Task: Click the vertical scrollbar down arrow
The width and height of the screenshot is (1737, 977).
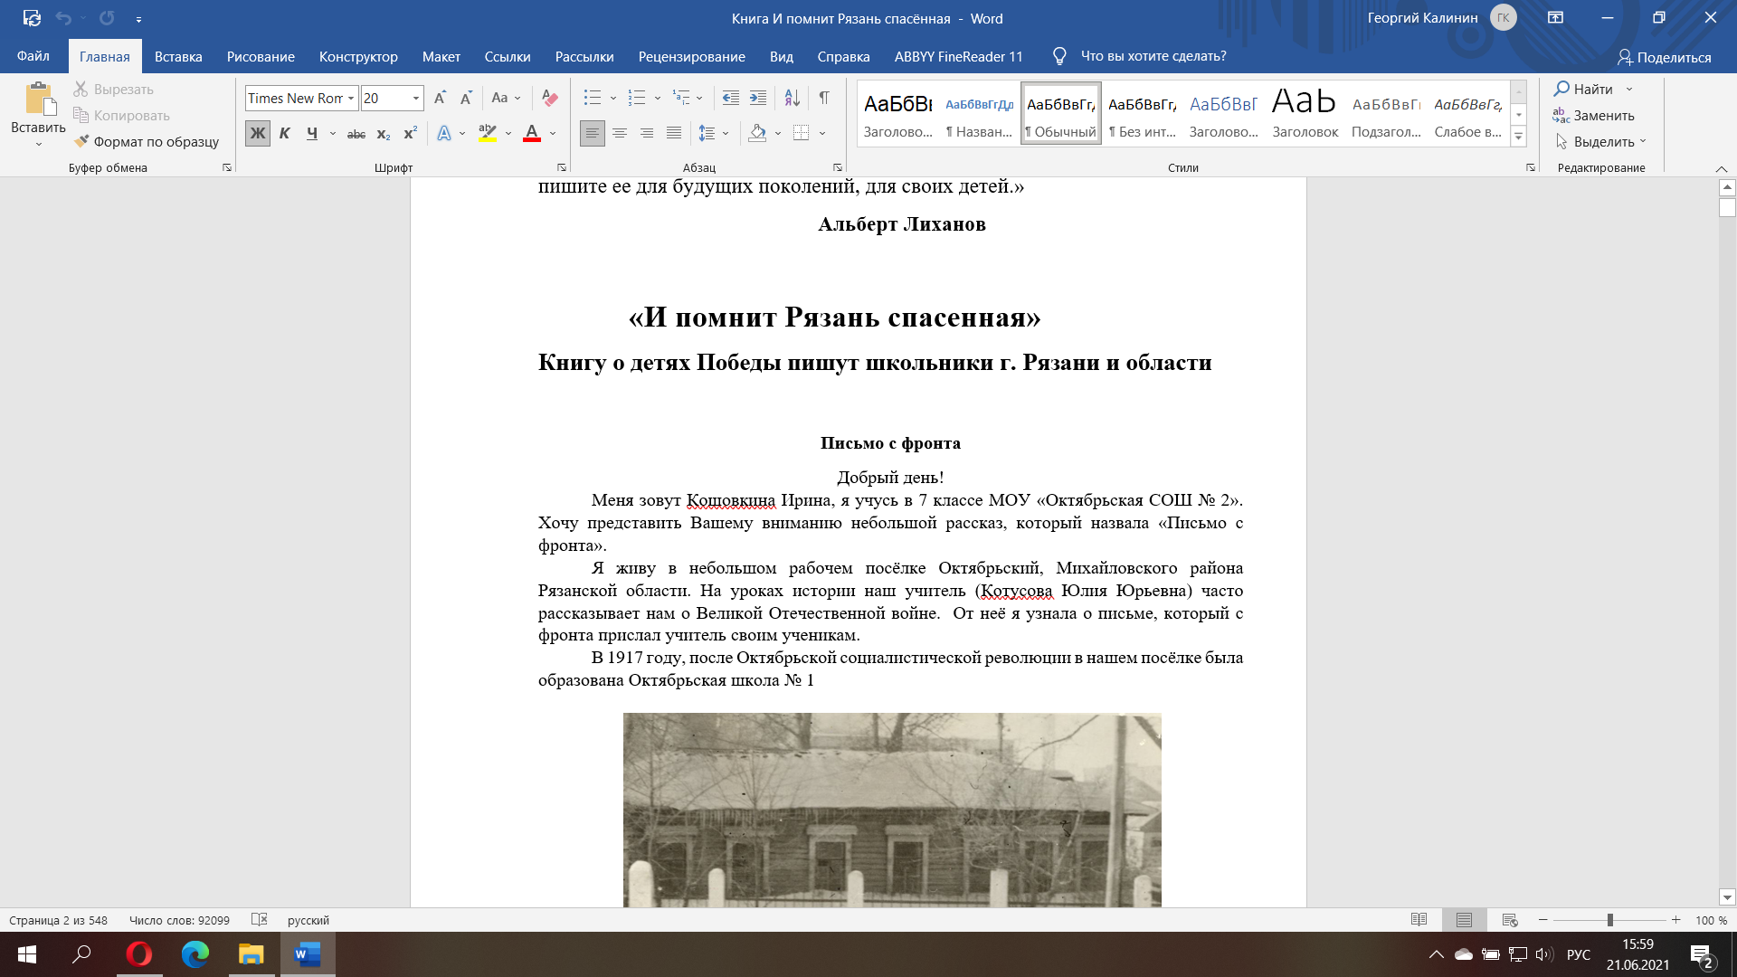Action: [1727, 897]
